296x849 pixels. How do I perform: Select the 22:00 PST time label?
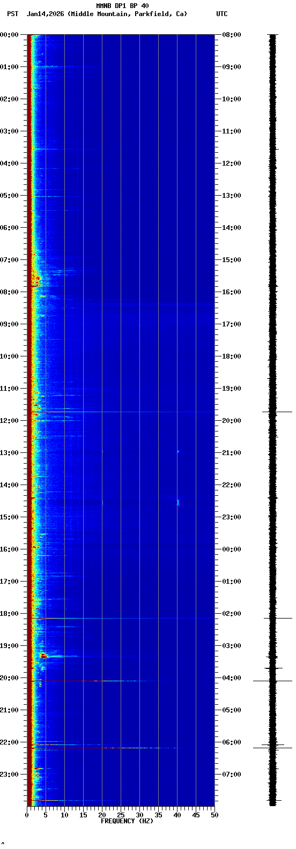[x=10, y=742]
